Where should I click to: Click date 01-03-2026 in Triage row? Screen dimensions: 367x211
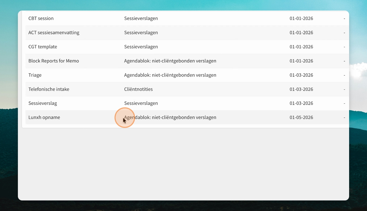(x=301, y=75)
